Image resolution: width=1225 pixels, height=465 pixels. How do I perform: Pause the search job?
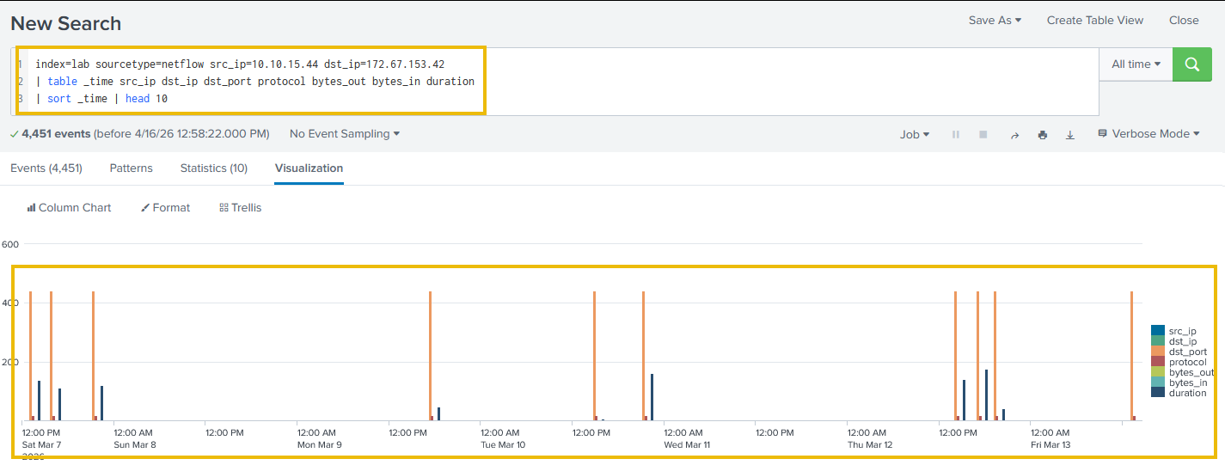(x=955, y=135)
